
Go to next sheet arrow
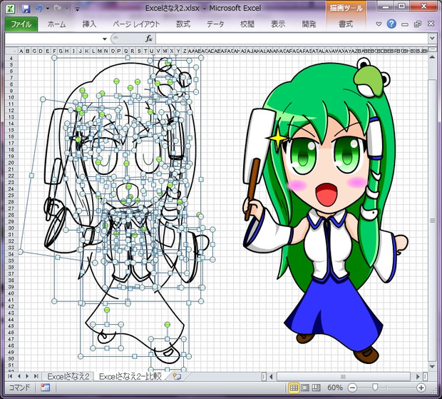pos(27,376)
